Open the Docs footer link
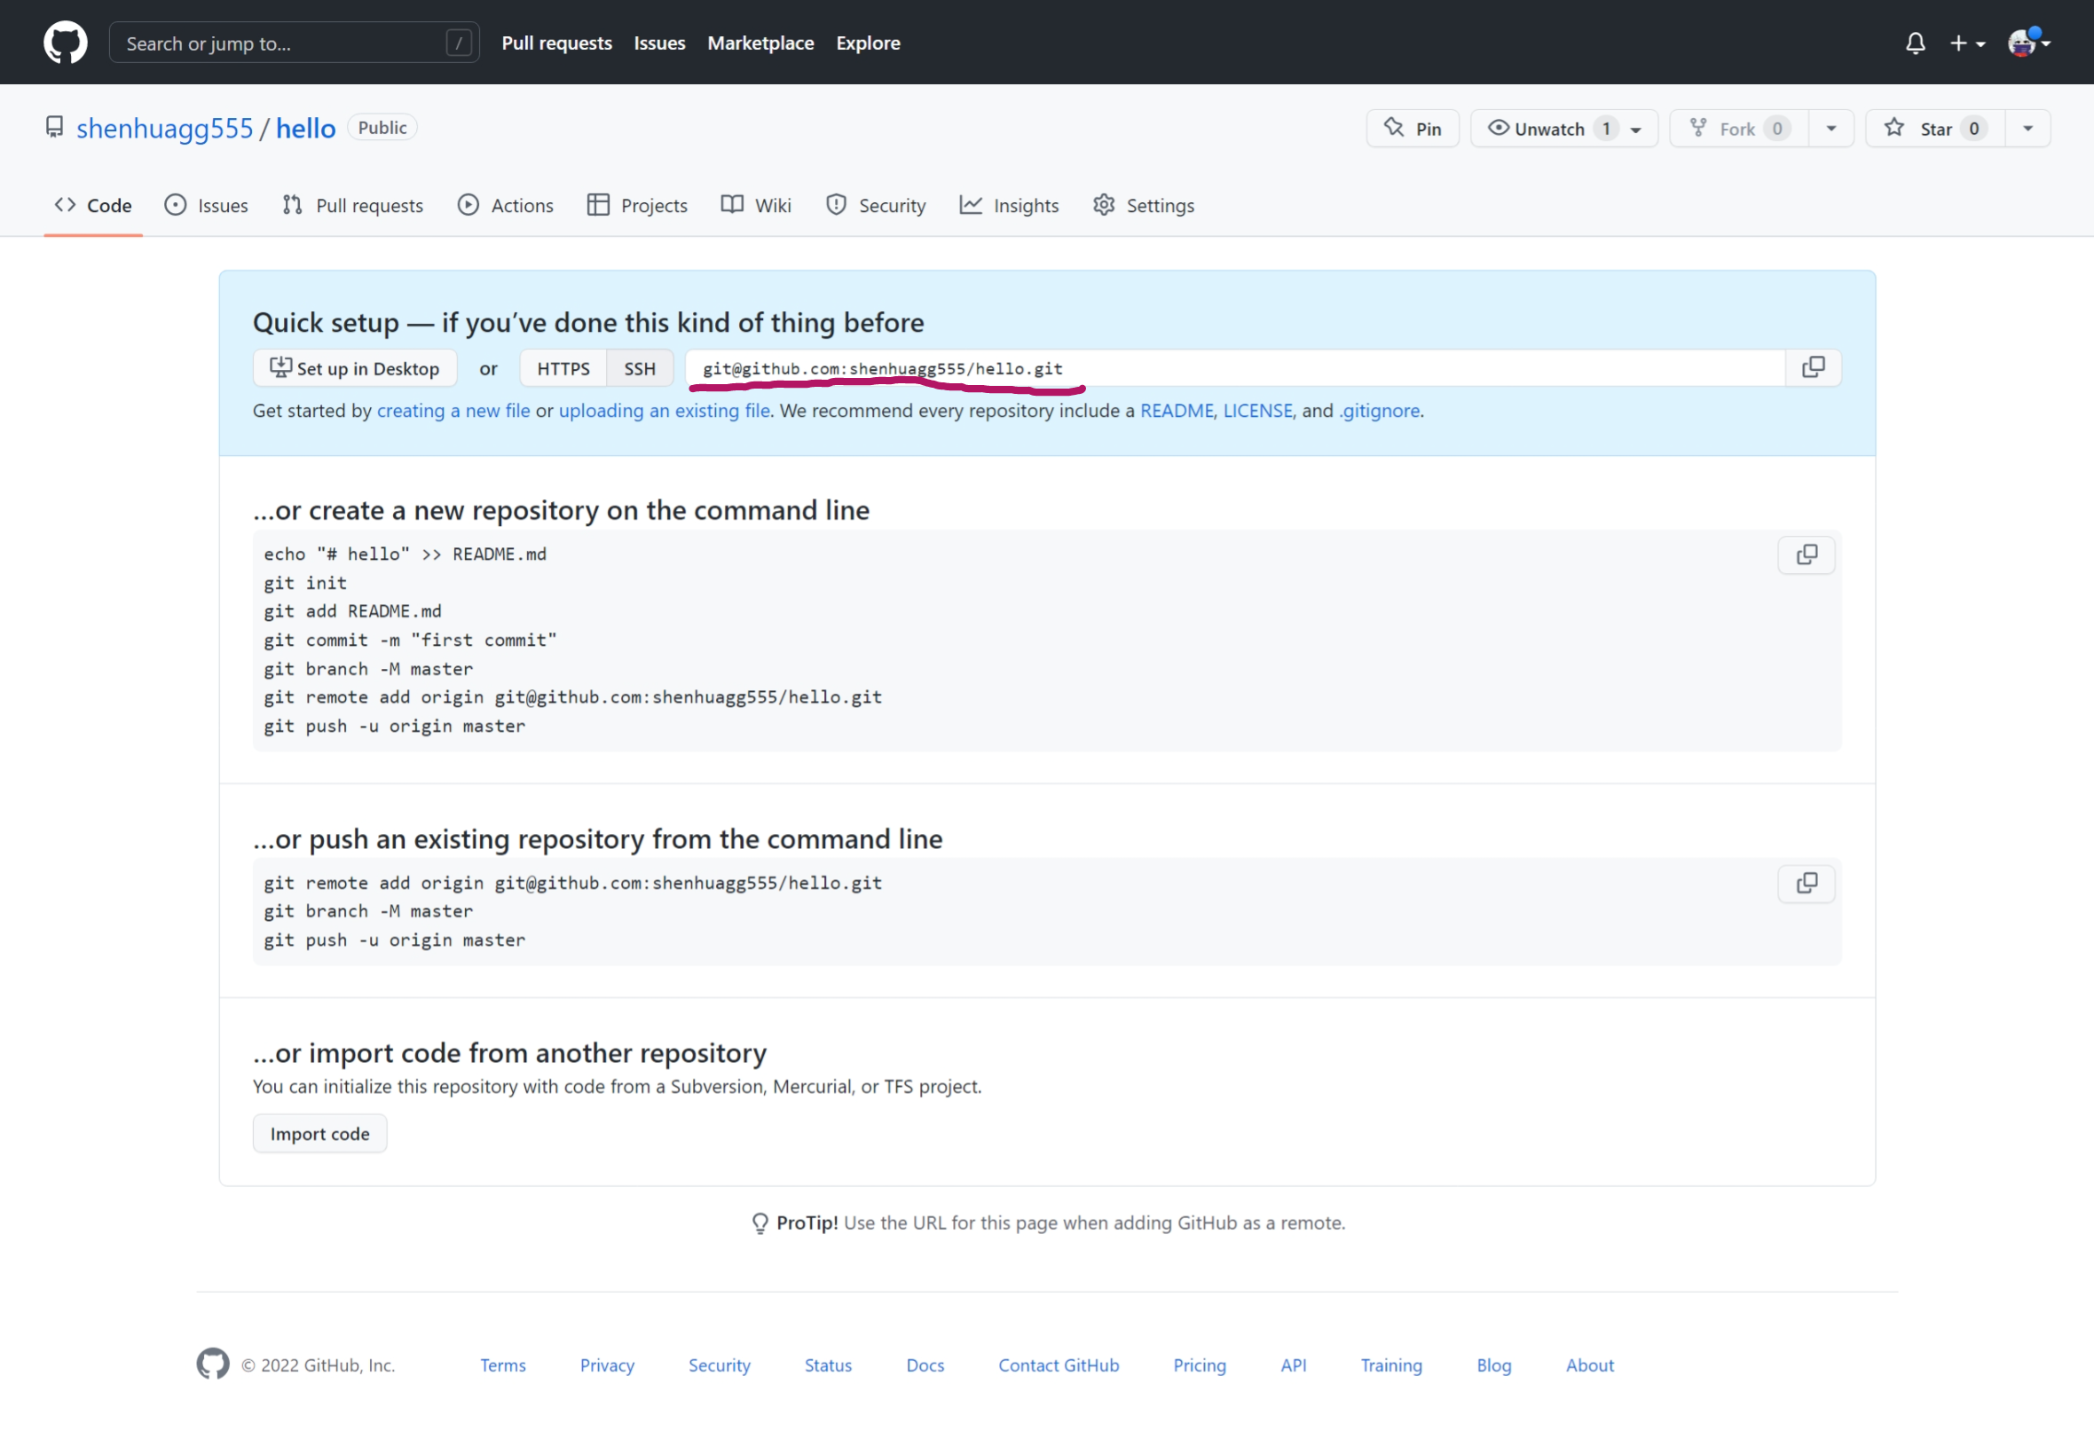Screen dimensions: 2094x1447 (925, 1364)
